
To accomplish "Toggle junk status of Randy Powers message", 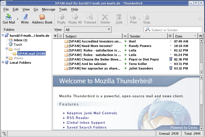I will click(x=170, y=46).
